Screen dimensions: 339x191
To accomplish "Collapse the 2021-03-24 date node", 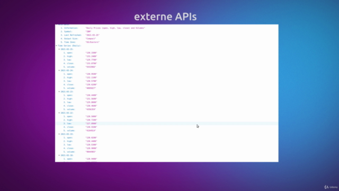I will point(59,71).
